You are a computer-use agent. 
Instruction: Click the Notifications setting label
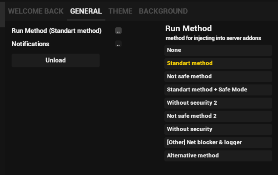[x=31, y=44]
